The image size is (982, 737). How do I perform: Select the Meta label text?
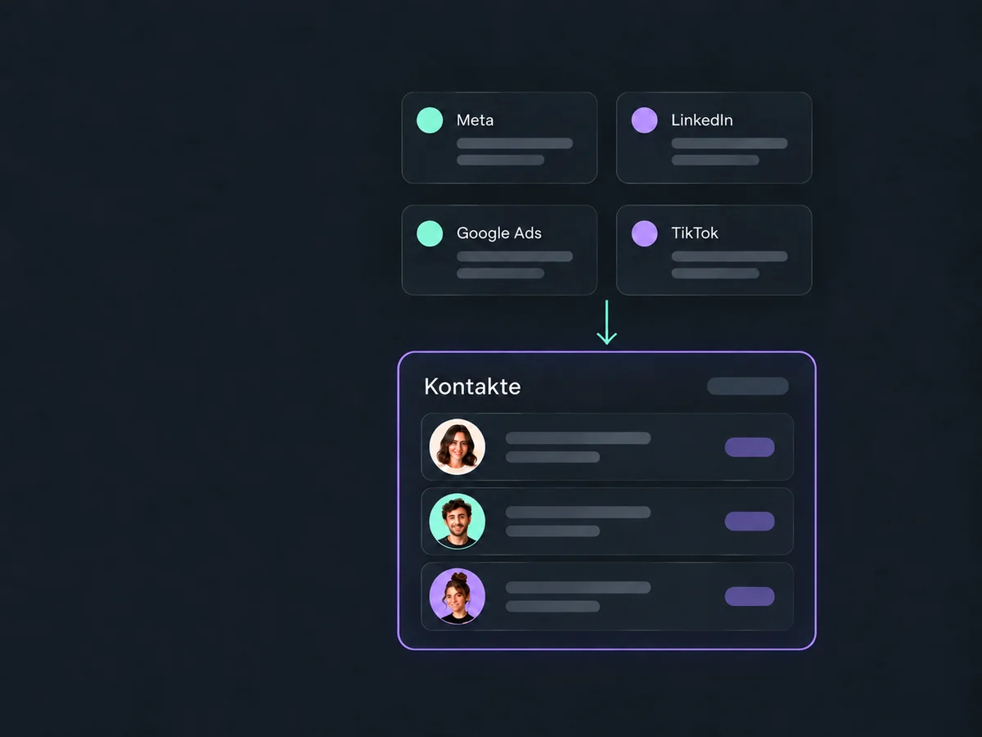coord(475,120)
